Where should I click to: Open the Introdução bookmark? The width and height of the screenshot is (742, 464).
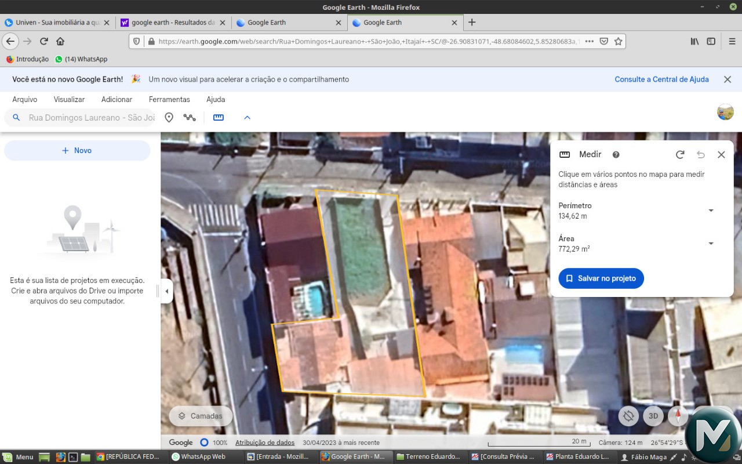coord(27,59)
